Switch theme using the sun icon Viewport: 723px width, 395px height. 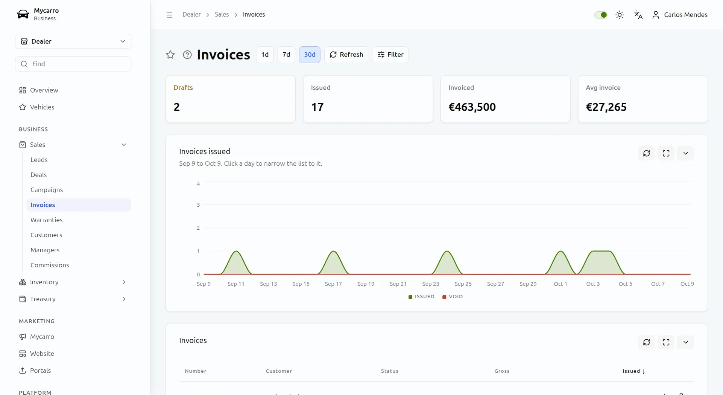click(x=620, y=15)
